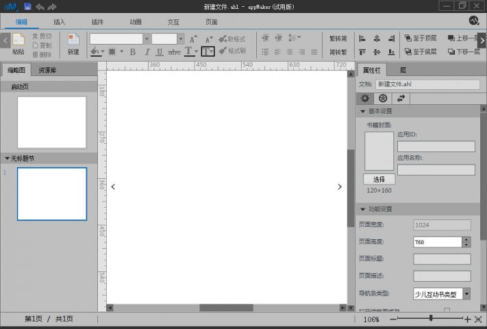Click the Format Painter (格式刷) icon
This screenshot has height=329, width=487.
coord(232,51)
